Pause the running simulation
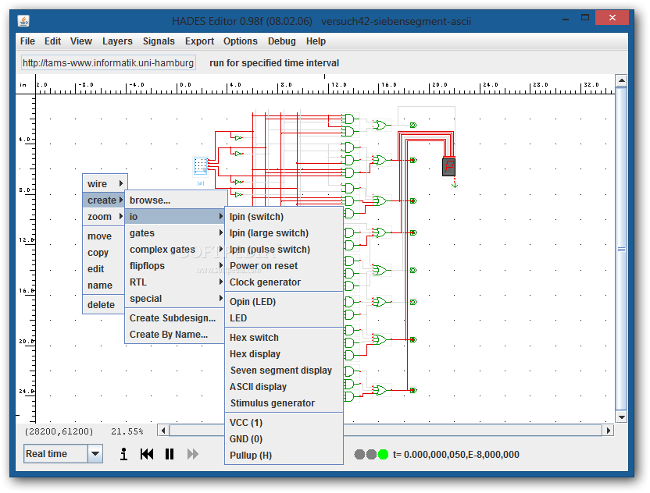This screenshot has width=650, height=493. point(169,454)
